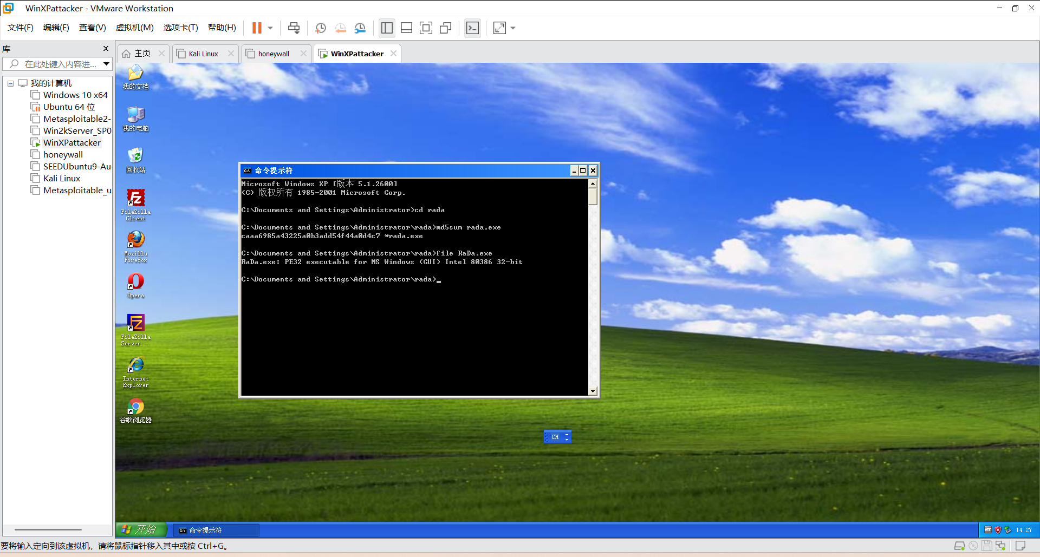1040x557 pixels.
Task: Send Ctrl+Alt+Del to the virtual machine
Action: pyautogui.click(x=294, y=28)
